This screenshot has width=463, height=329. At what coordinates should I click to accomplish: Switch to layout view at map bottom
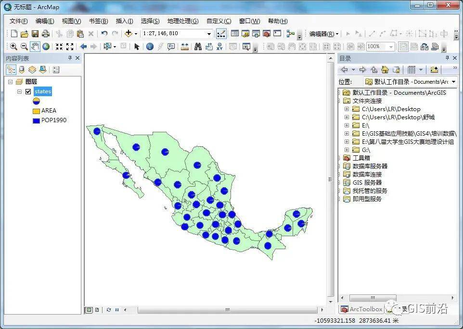(97, 310)
